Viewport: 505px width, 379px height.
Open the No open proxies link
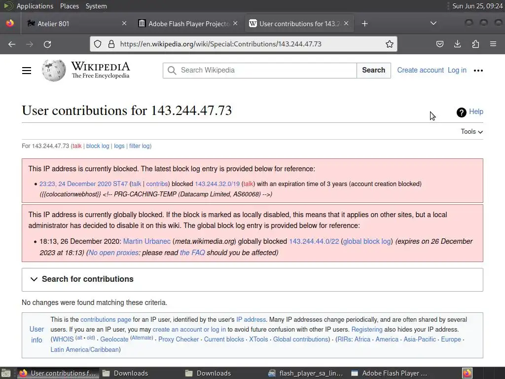(x=113, y=253)
